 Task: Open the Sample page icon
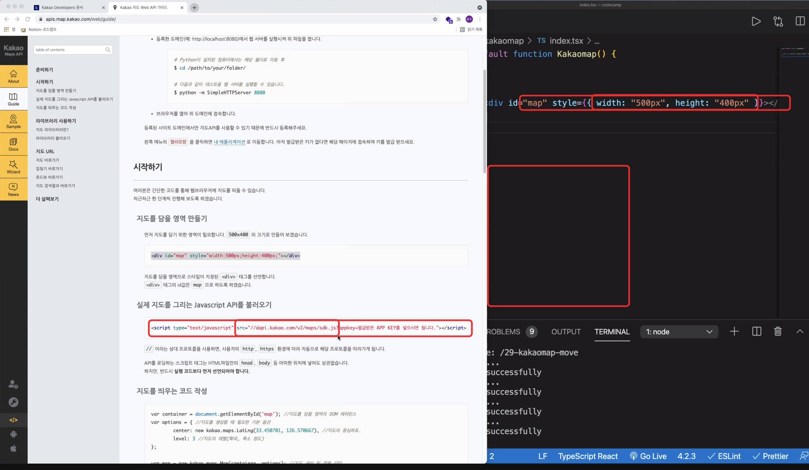[13, 122]
